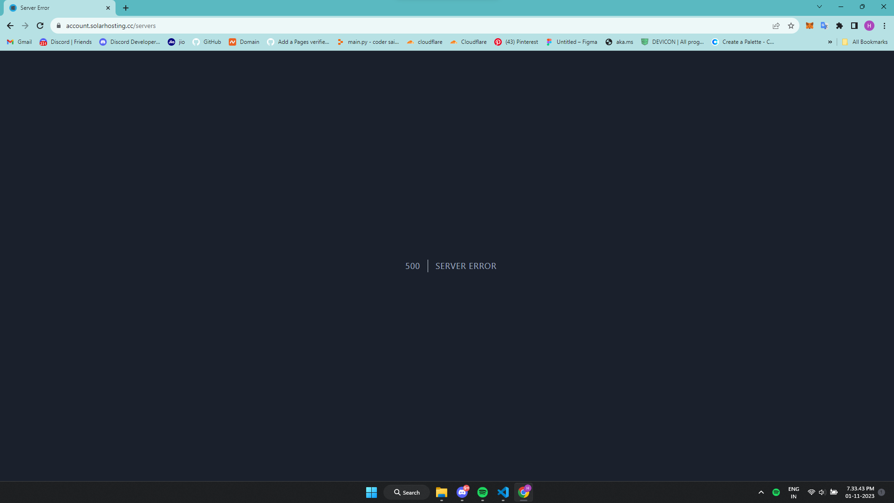
Task: Click the back navigation arrow
Action: pos(10,26)
